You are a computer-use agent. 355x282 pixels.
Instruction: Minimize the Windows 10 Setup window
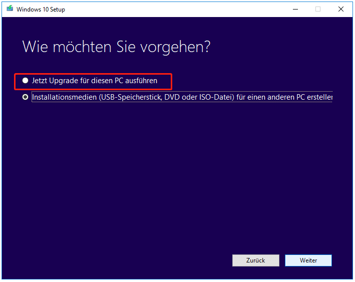[x=295, y=10]
